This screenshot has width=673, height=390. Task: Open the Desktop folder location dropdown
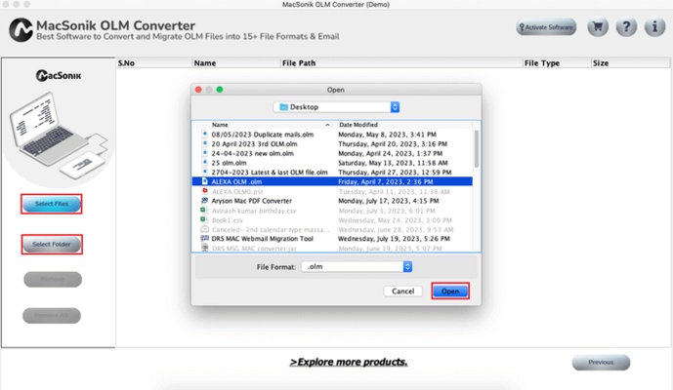(x=336, y=106)
